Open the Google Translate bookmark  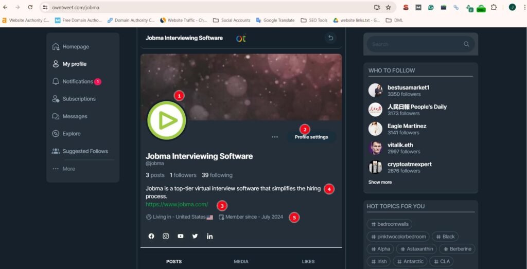coord(275,20)
